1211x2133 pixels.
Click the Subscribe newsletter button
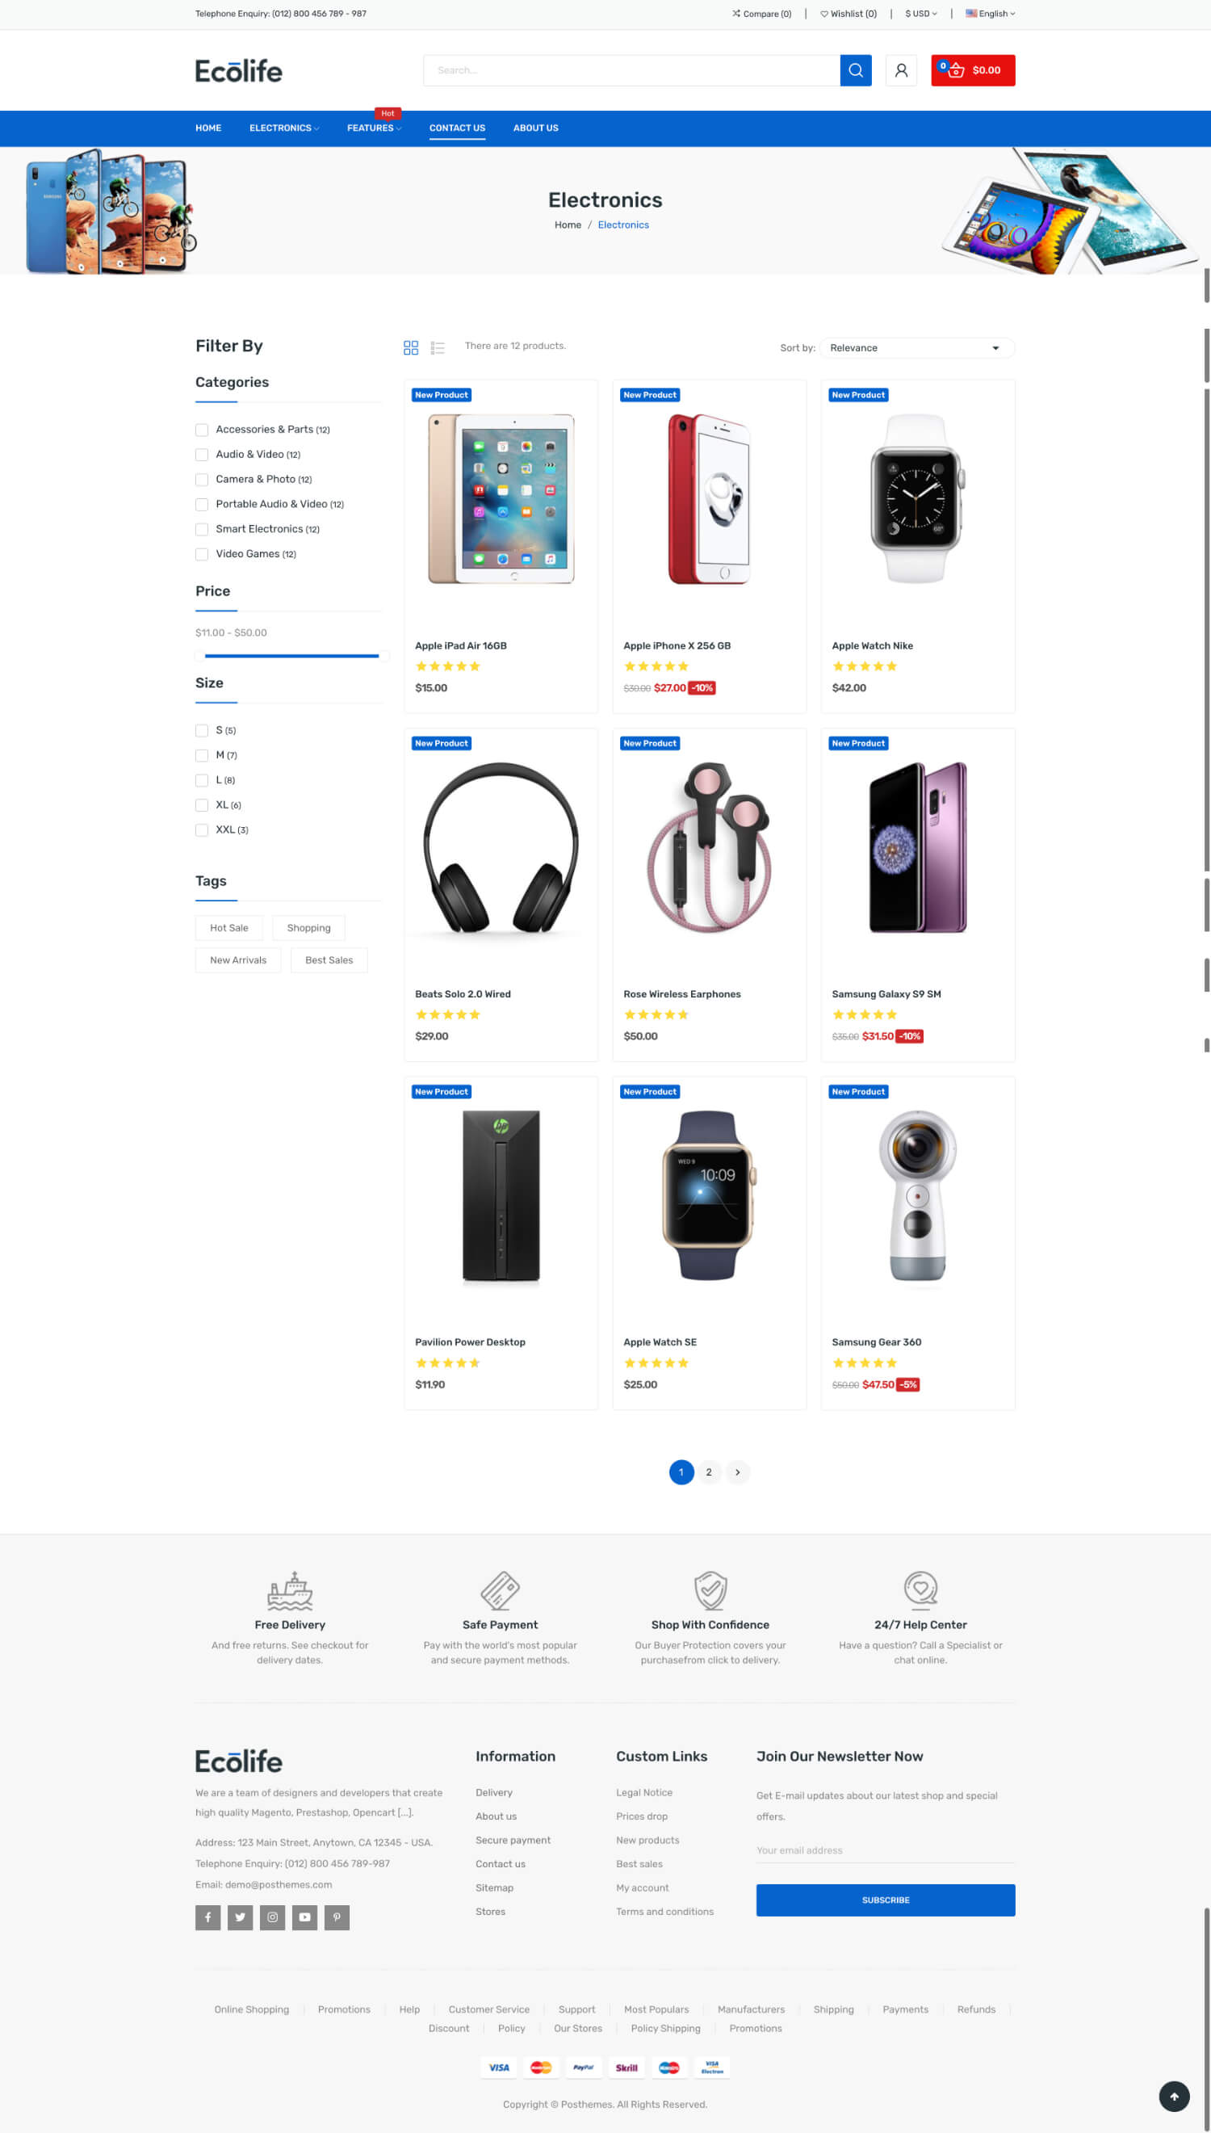[885, 1900]
